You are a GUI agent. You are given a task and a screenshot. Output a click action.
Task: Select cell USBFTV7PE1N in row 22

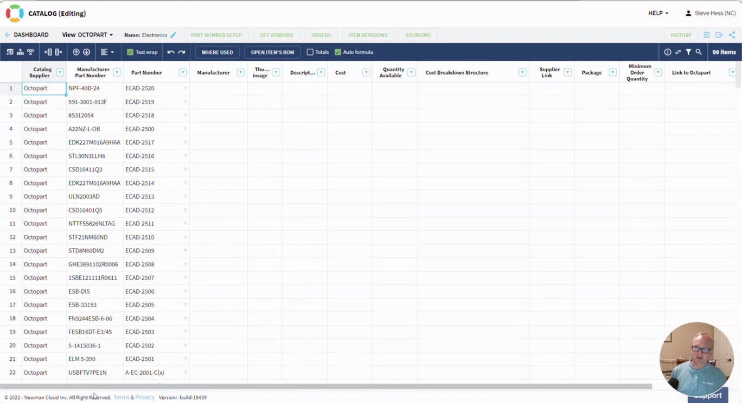point(95,373)
